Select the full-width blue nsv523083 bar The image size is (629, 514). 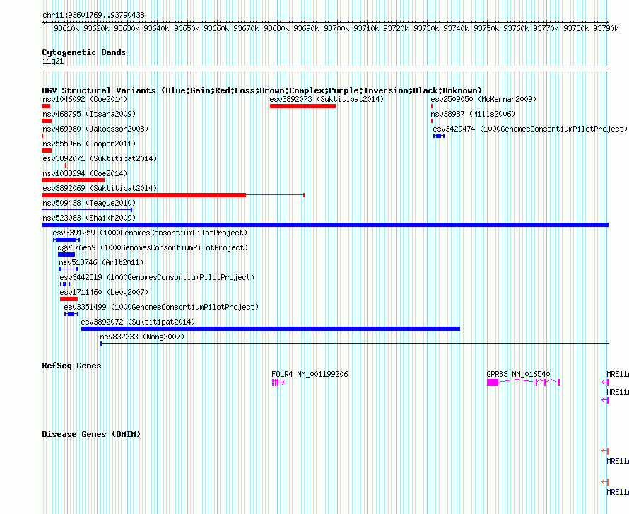(x=325, y=225)
